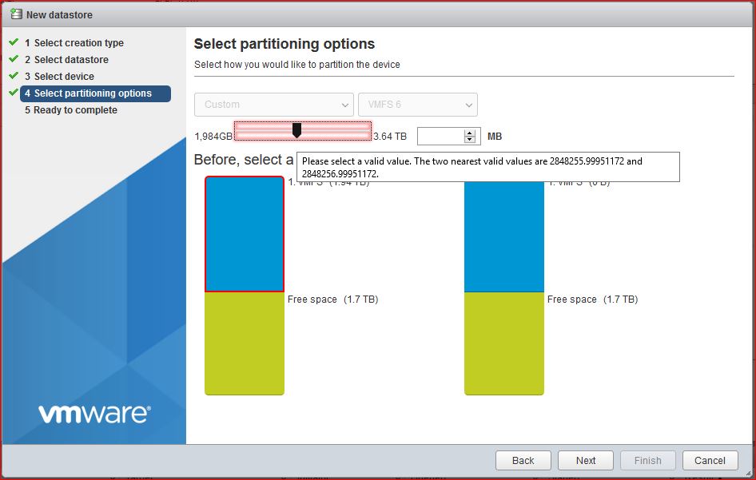This screenshot has height=480, width=756.
Task: Go to step 3 Select device
Action: 59,77
